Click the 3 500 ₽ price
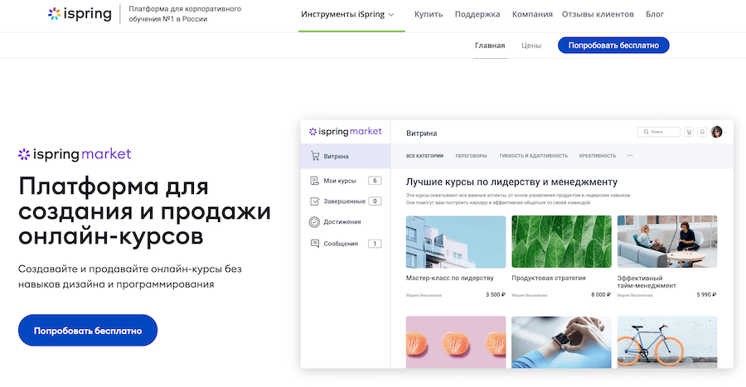Screen dimensions: 746x387 point(496,295)
